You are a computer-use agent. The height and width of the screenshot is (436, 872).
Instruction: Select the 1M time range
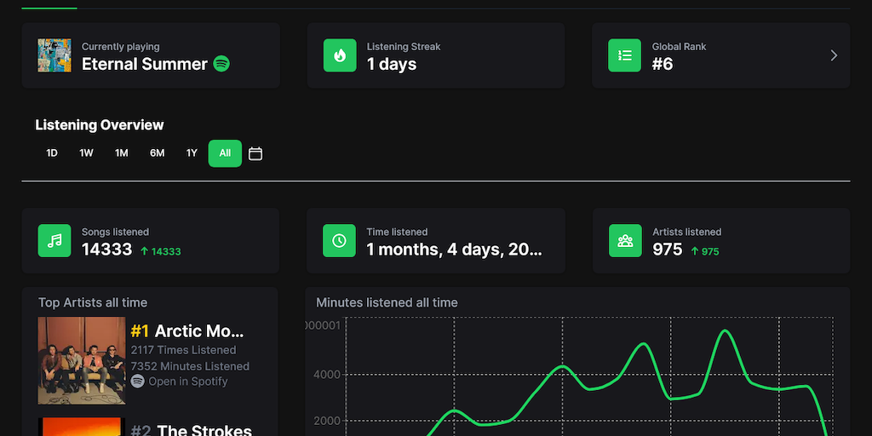click(x=122, y=153)
